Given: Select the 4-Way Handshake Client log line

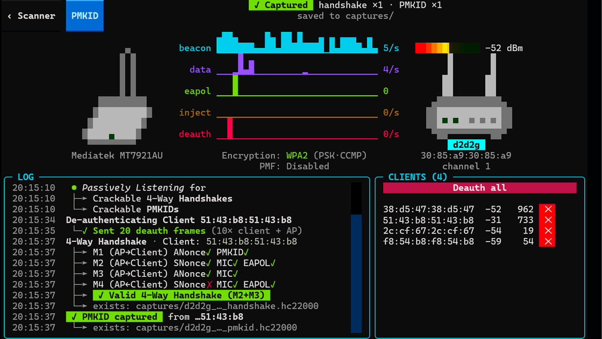Looking at the screenshot, I should pos(182,242).
